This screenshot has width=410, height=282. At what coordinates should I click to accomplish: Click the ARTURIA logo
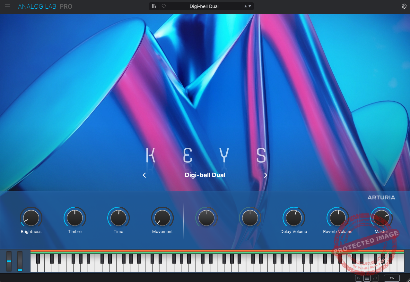pos(381,197)
